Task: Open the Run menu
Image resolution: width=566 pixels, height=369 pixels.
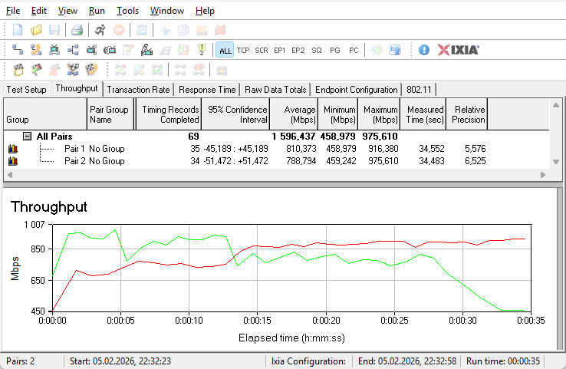Action: (97, 11)
